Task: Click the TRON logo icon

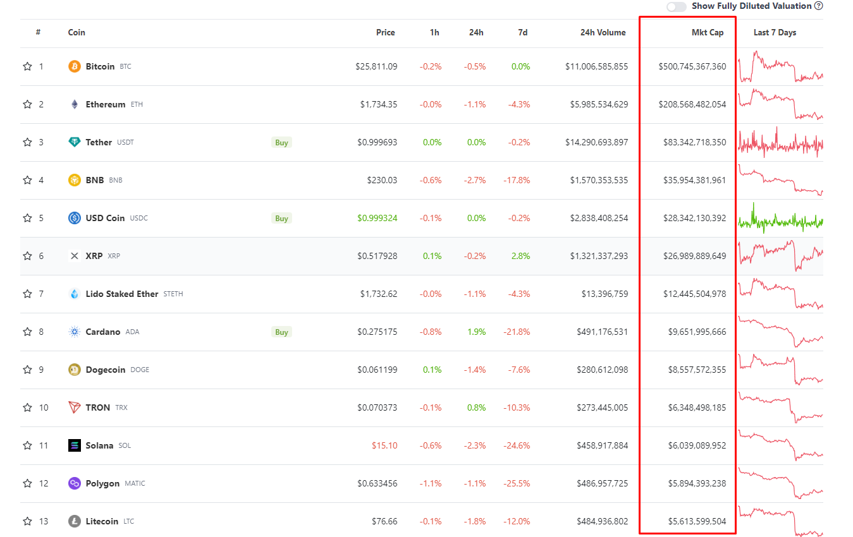Action: point(74,407)
